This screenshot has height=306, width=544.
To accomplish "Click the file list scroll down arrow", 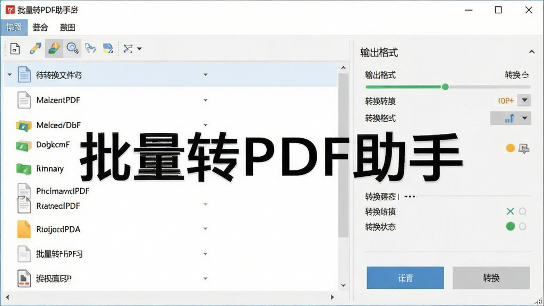I will 343,285.
